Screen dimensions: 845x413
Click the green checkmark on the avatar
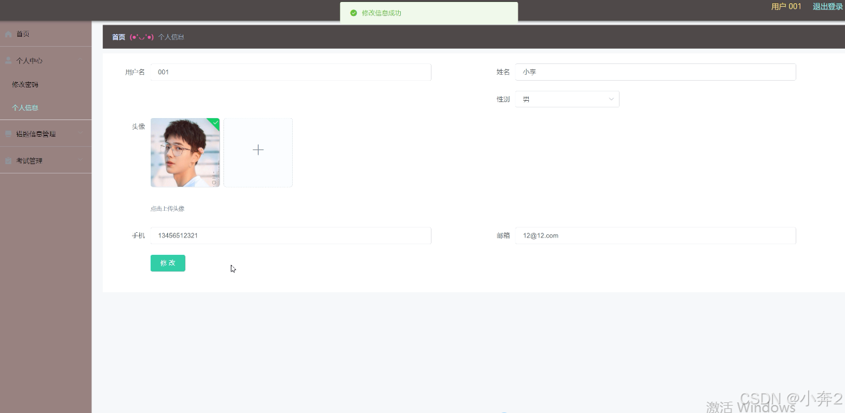(x=215, y=123)
